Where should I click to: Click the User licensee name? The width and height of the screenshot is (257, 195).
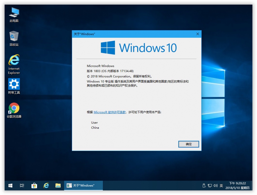[94, 123]
